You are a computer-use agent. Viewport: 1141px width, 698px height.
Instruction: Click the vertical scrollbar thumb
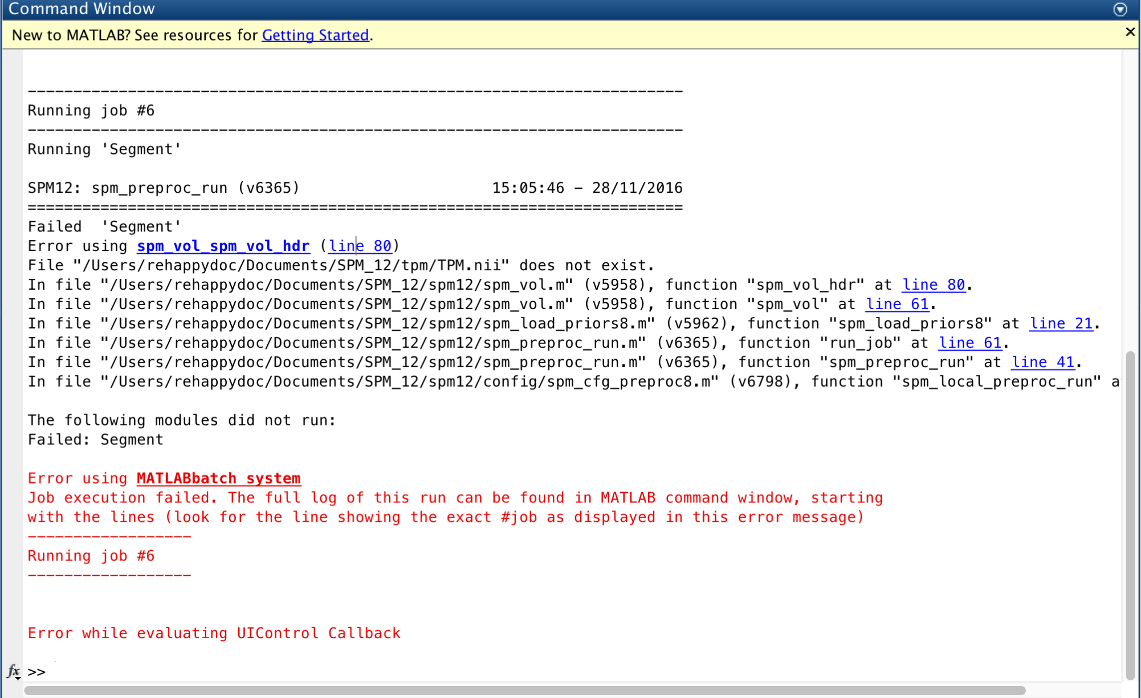[x=1130, y=513]
